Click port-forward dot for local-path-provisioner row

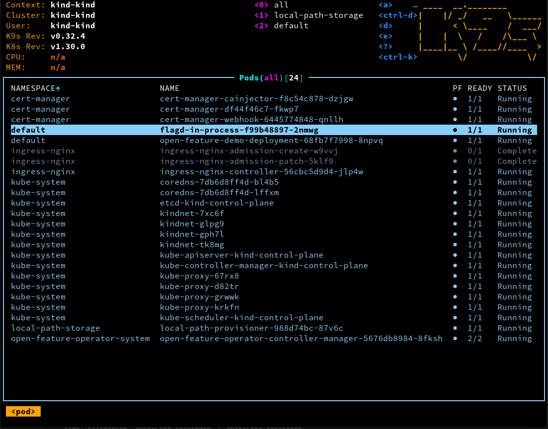pyautogui.click(x=455, y=328)
